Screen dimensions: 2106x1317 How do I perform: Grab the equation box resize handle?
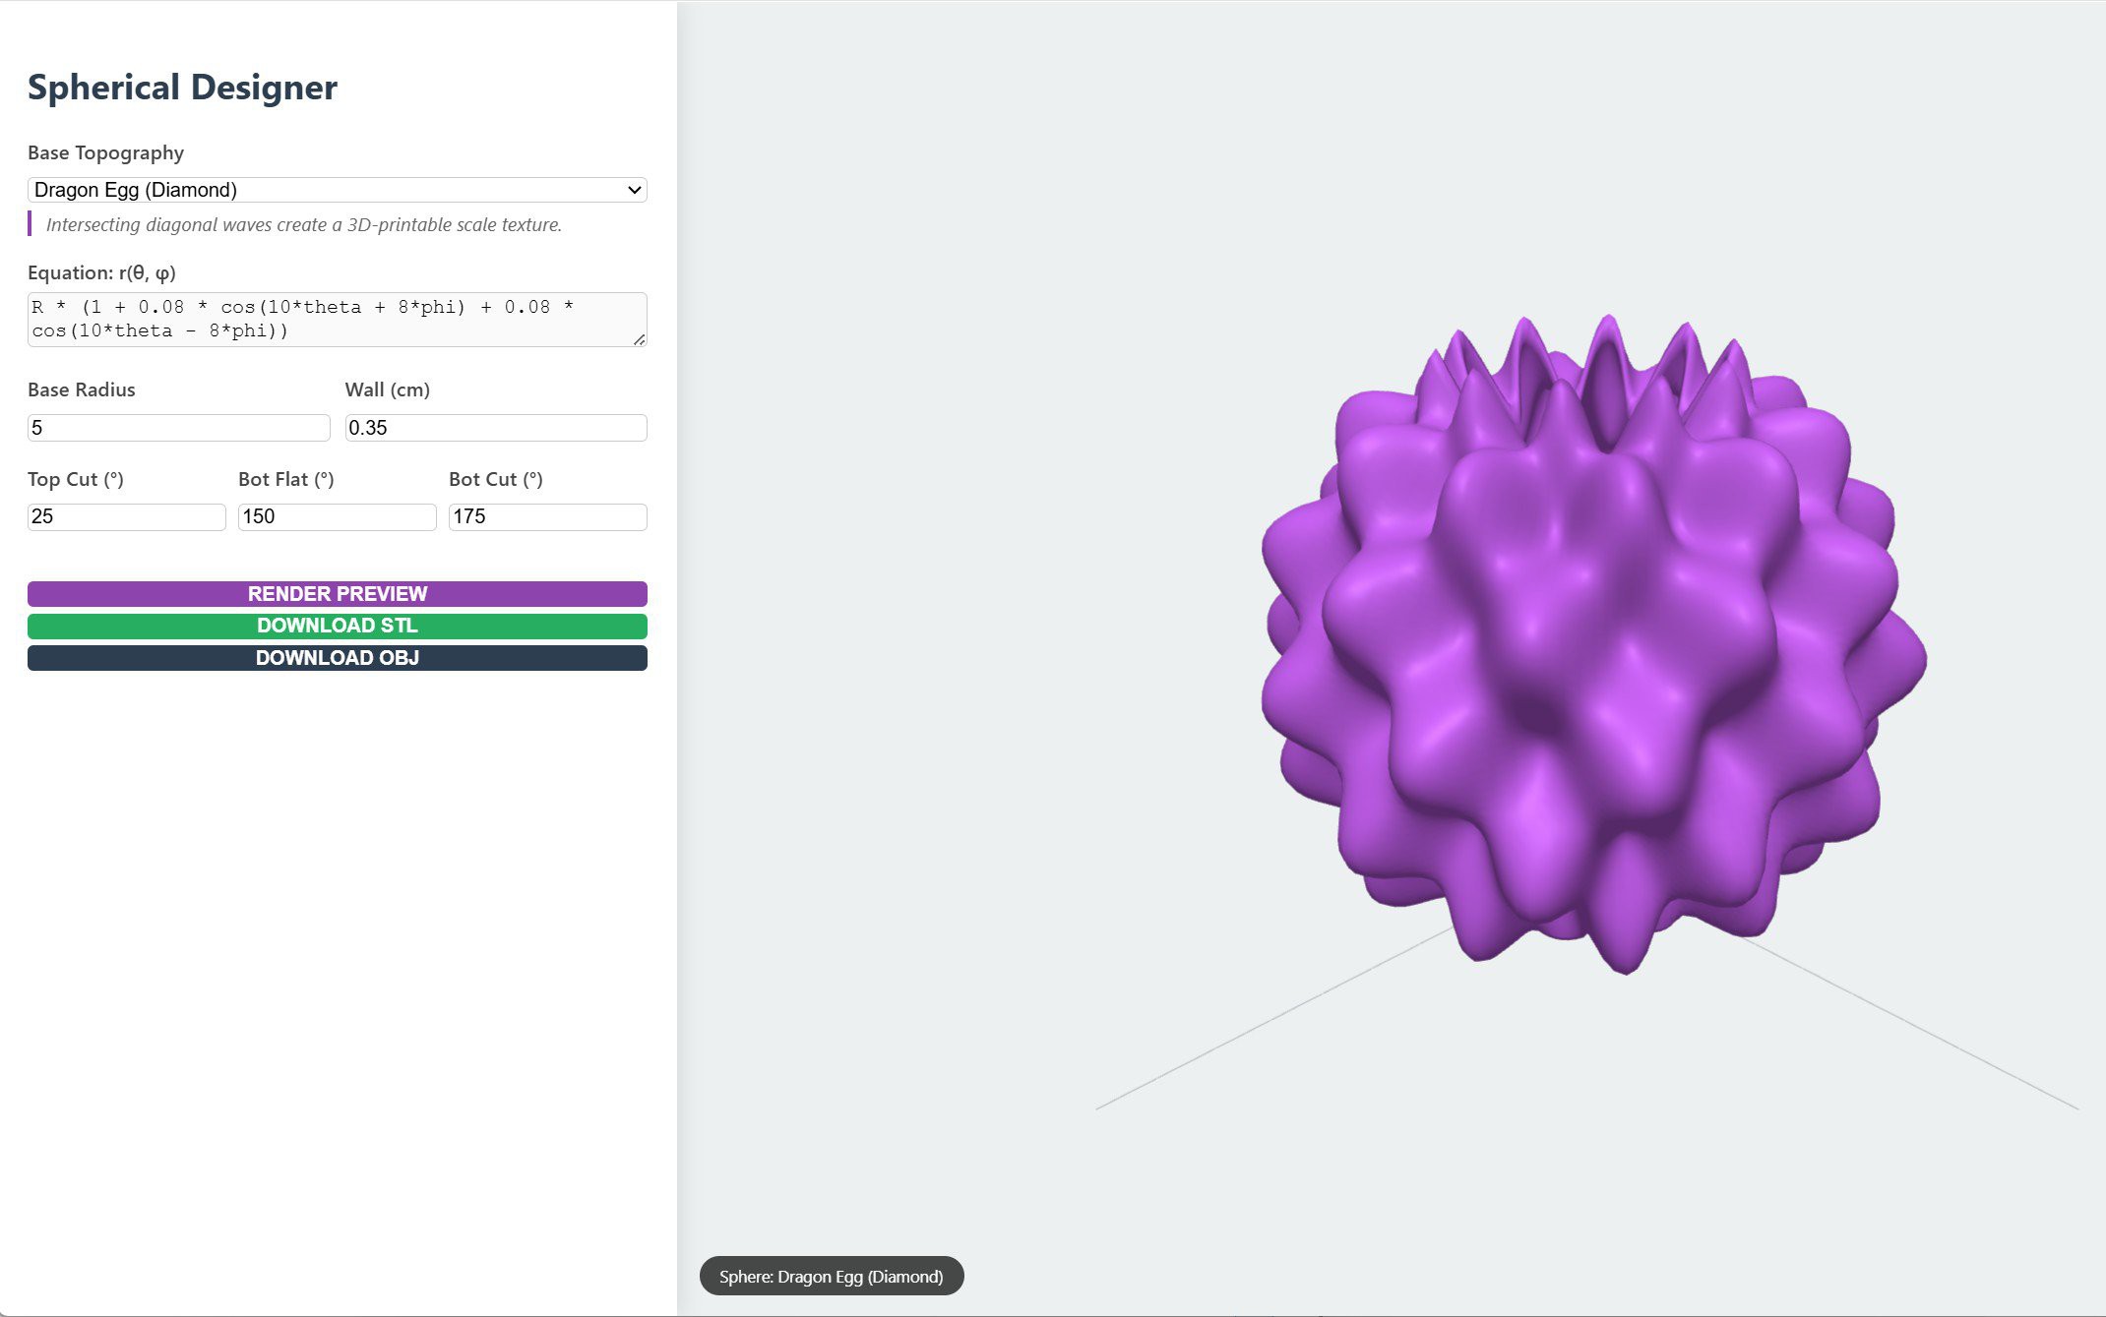tap(640, 339)
